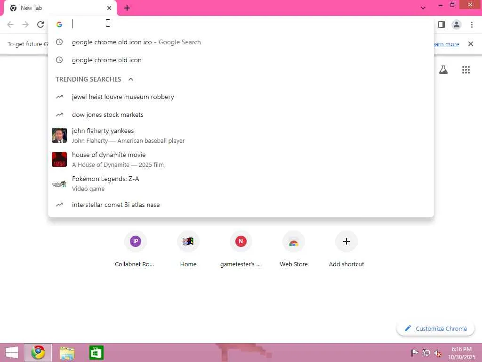The image size is (482, 362).
Task: Open the profile avatar menu
Action: pyautogui.click(x=457, y=25)
